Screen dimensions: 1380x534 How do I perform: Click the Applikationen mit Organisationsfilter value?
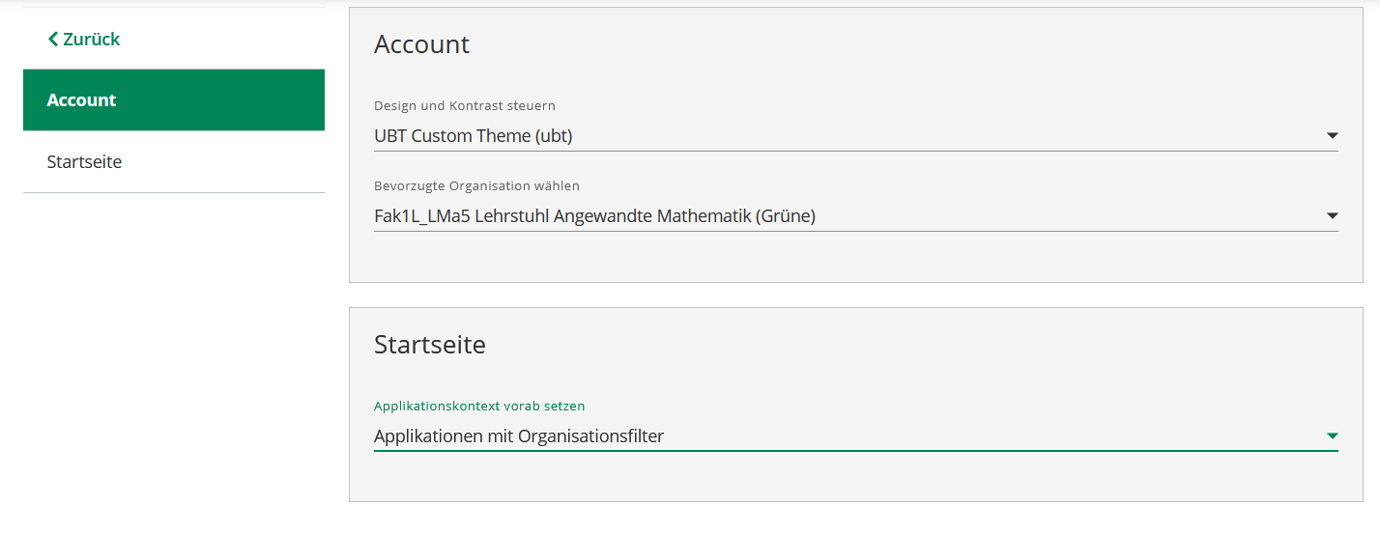pos(519,436)
